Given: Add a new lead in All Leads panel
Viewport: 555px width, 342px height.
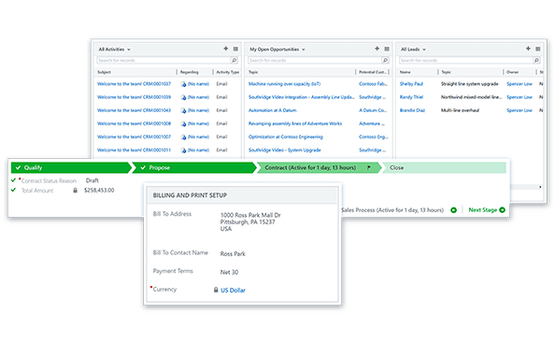Looking at the screenshot, I should (x=528, y=49).
